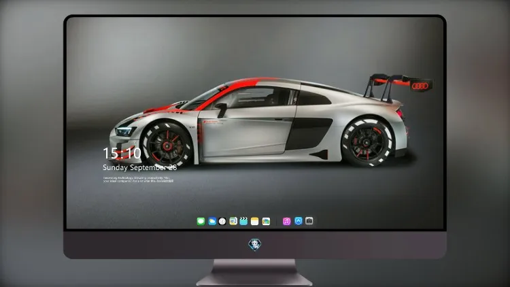The height and width of the screenshot is (287, 510).
Task: Click the logo badge on monitor chin
Action: 255,245
